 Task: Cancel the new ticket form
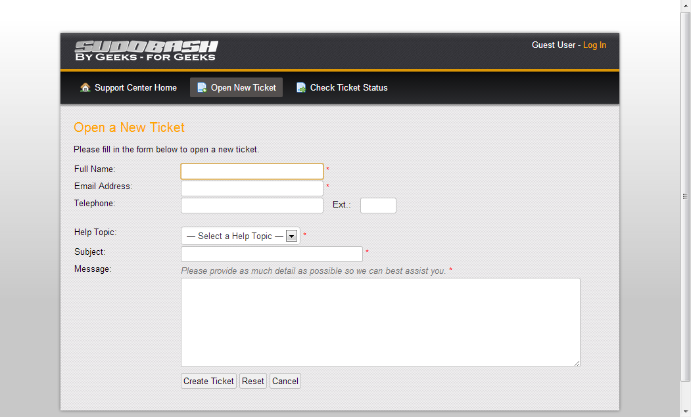click(x=285, y=381)
